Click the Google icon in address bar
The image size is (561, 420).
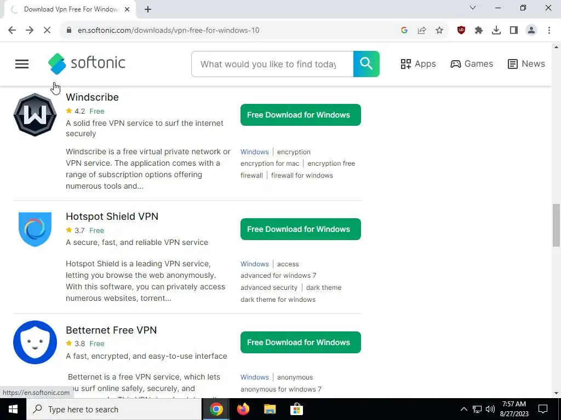point(404,31)
